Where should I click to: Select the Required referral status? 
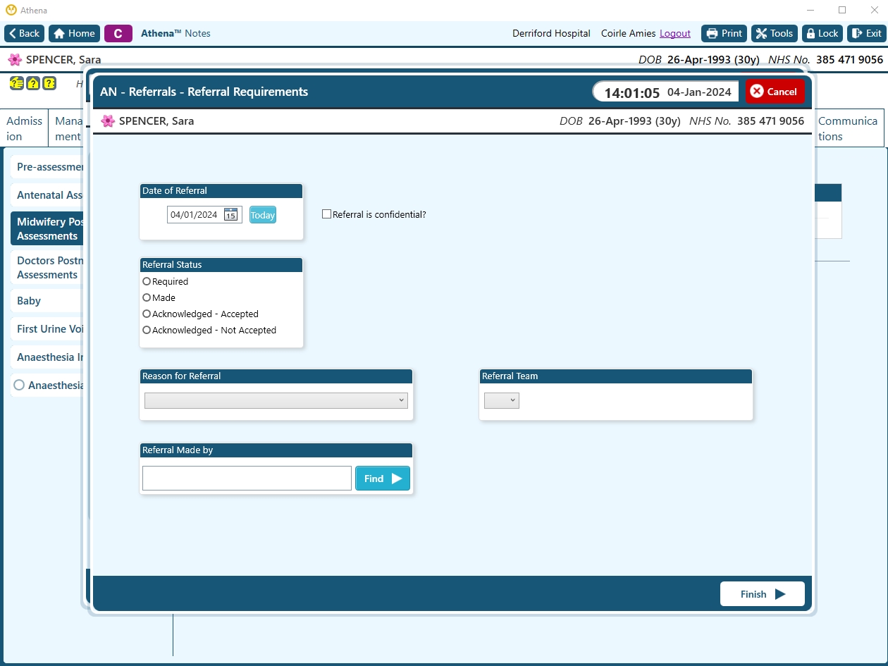point(147,281)
